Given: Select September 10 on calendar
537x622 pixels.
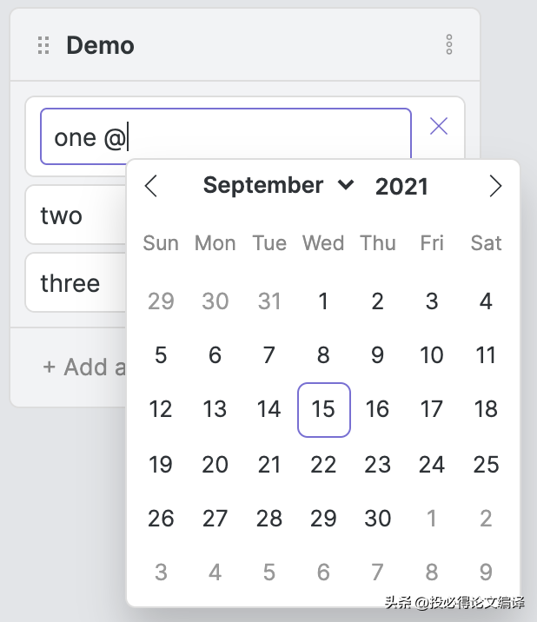Looking at the screenshot, I should [432, 355].
